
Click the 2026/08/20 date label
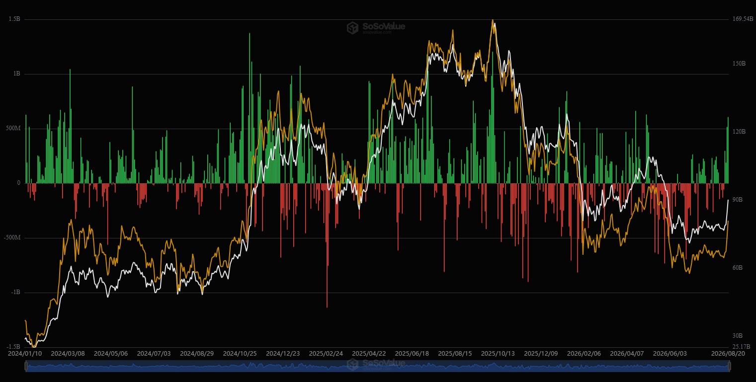[x=728, y=354]
